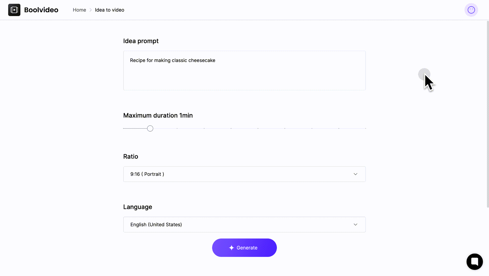489x276 pixels.
Task: Set duration slider to the last tick
Action: [x=366, y=128]
